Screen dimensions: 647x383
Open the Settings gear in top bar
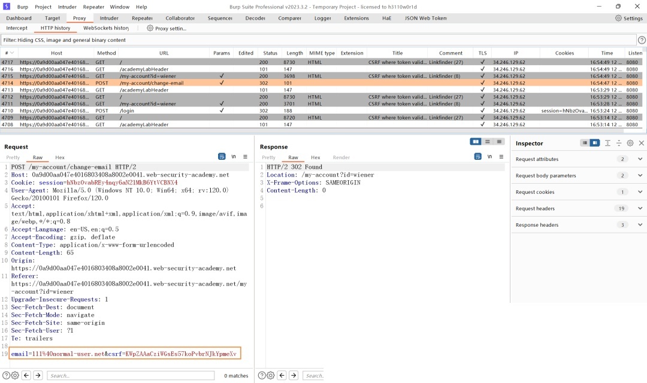[629, 18]
